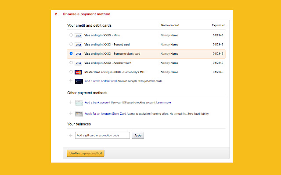
Task: Click text MasterCard ending in XXXX - Somebody's MC
Action: [114, 72]
